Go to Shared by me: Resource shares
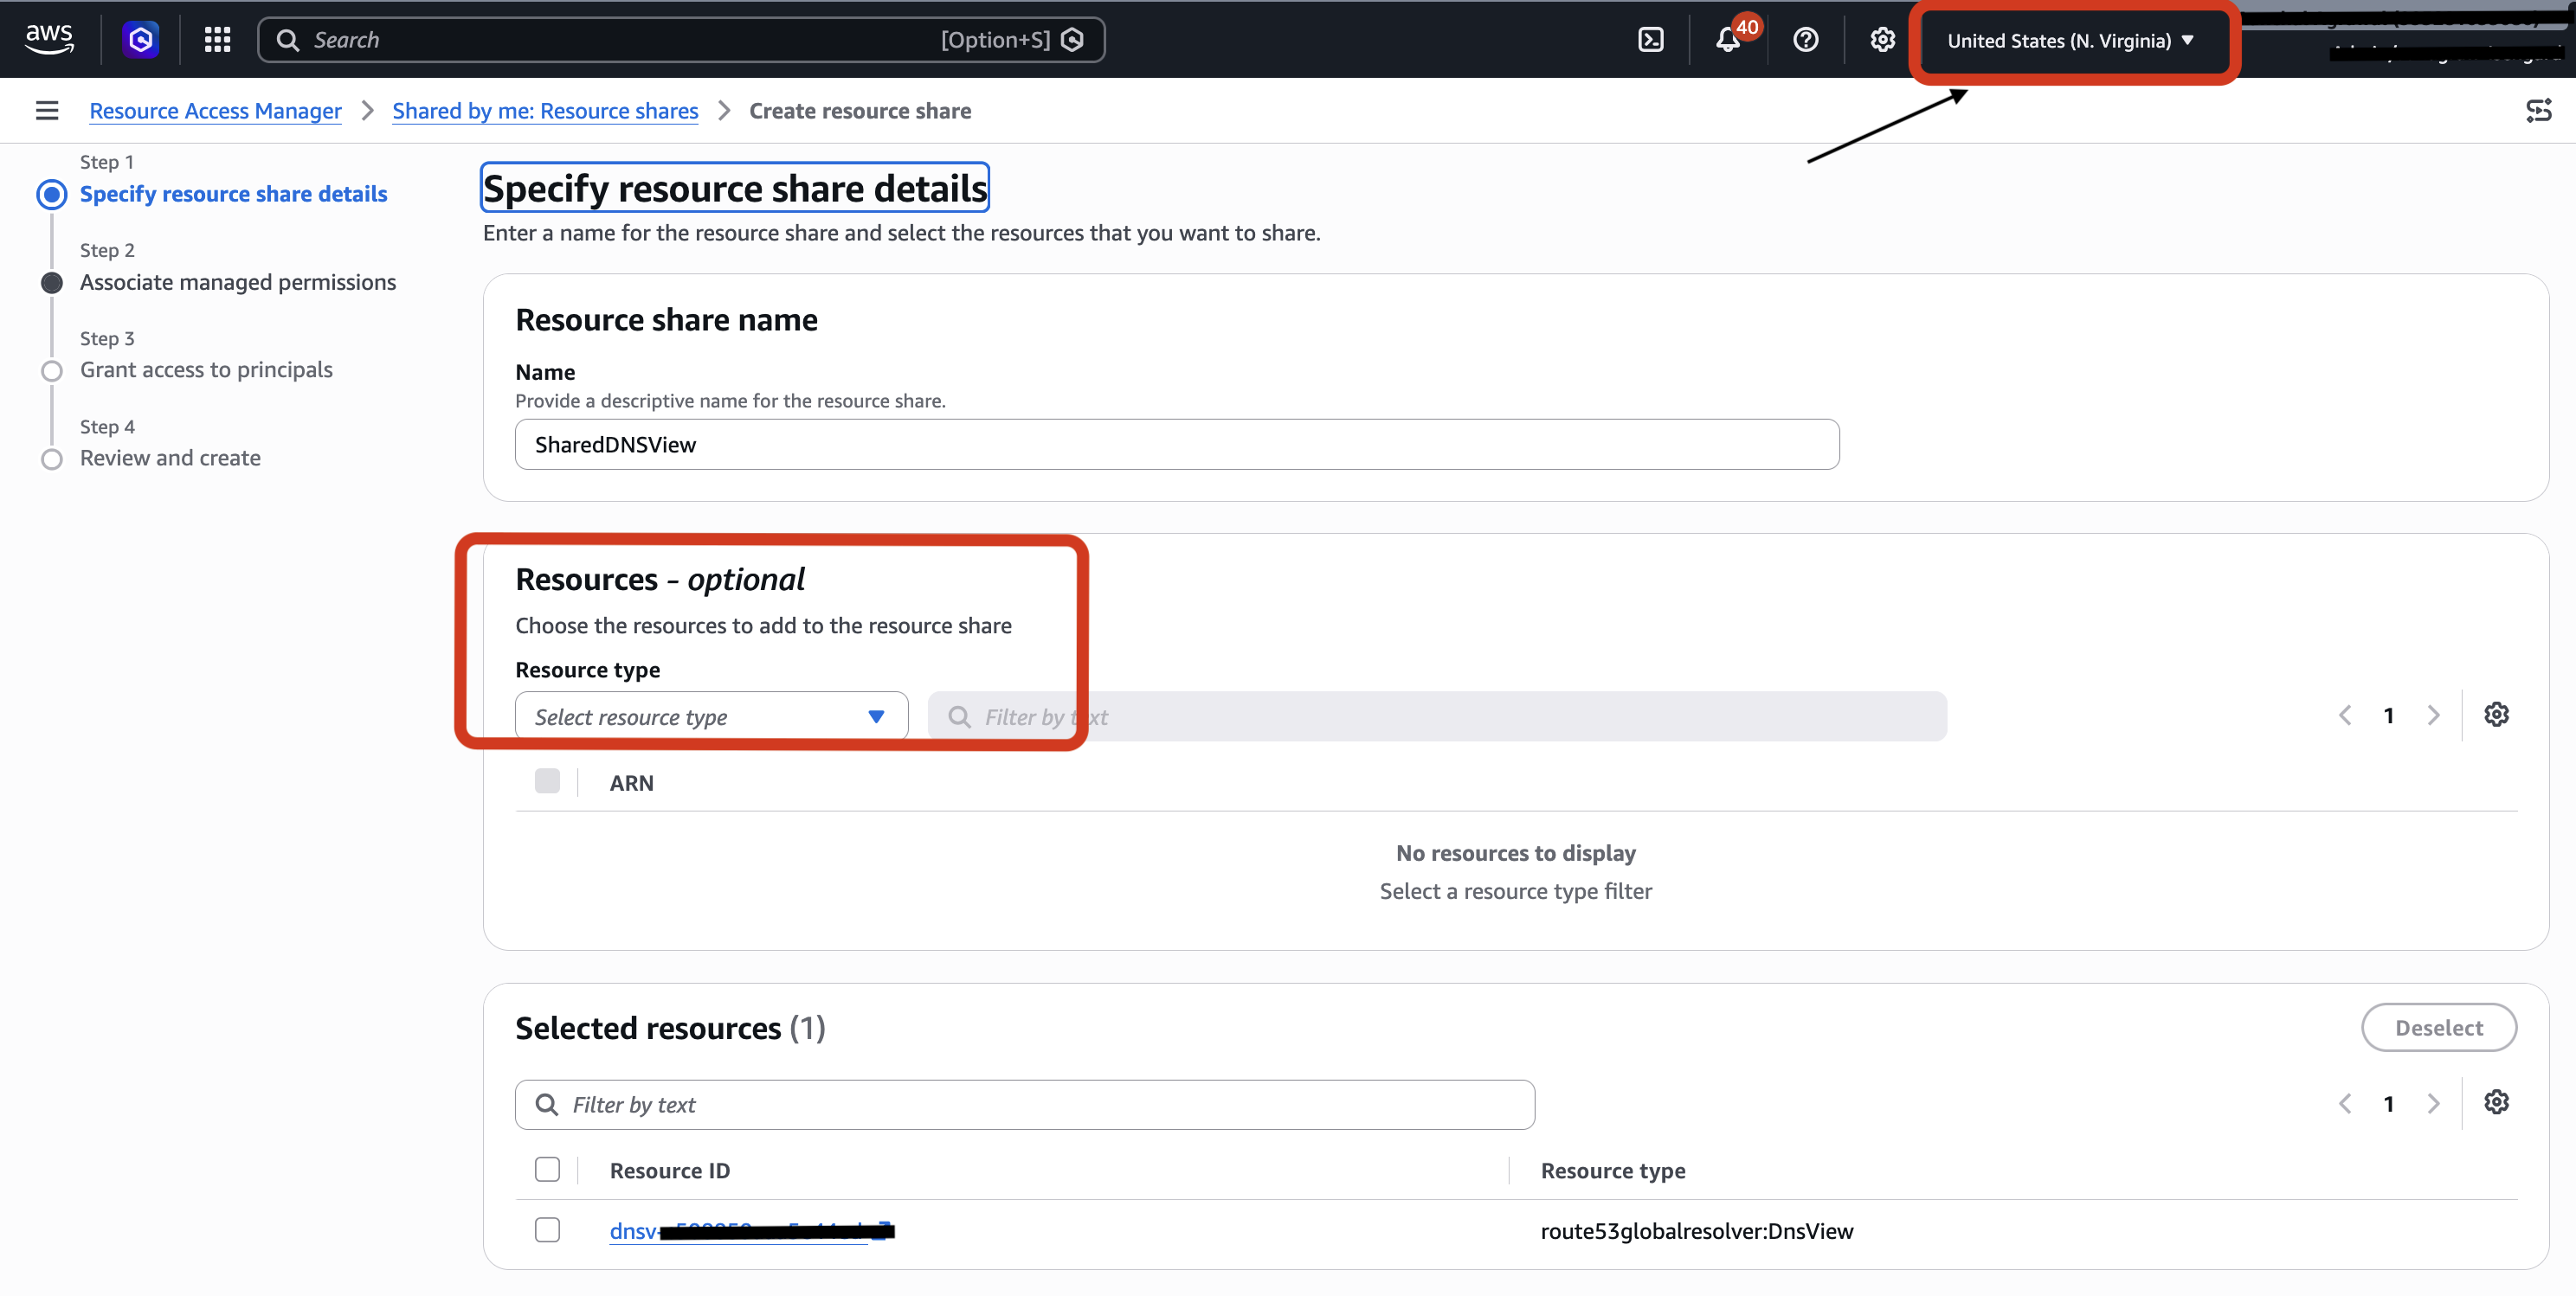 (x=545, y=111)
